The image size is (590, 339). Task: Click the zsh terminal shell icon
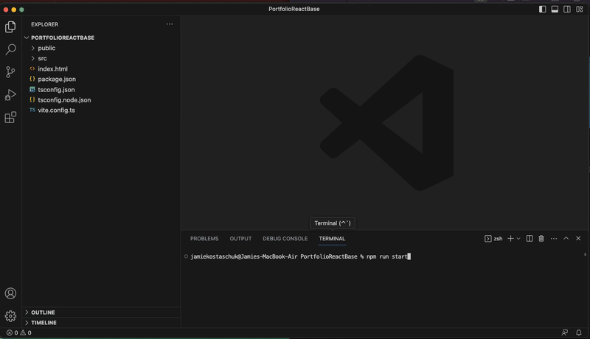pyautogui.click(x=487, y=239)
